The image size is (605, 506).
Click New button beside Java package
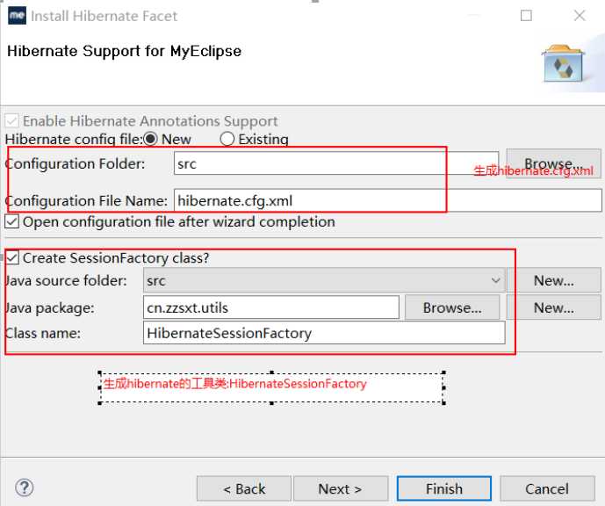click(x=554, y=308)
